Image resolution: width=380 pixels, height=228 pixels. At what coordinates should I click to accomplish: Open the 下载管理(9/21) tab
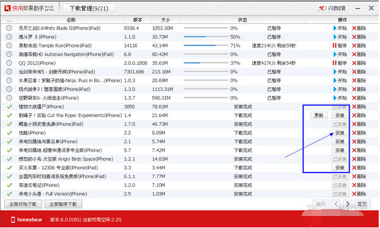[x=89, y=8]
